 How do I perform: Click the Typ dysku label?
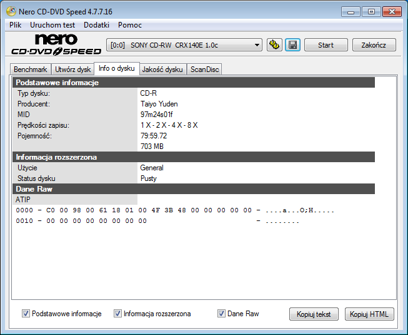(x=34, y=93)
